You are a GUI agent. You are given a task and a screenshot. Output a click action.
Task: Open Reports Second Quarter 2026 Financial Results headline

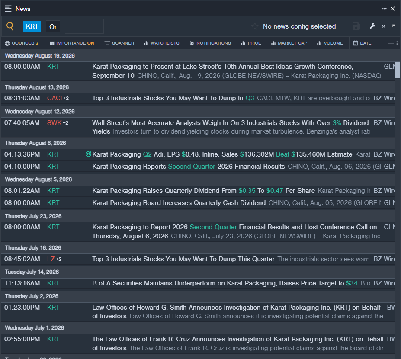(x=189, y=167)
